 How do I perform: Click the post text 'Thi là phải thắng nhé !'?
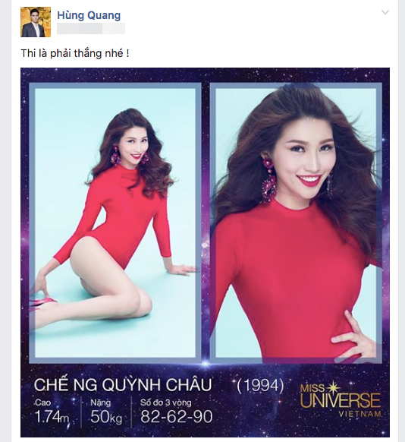75,53
